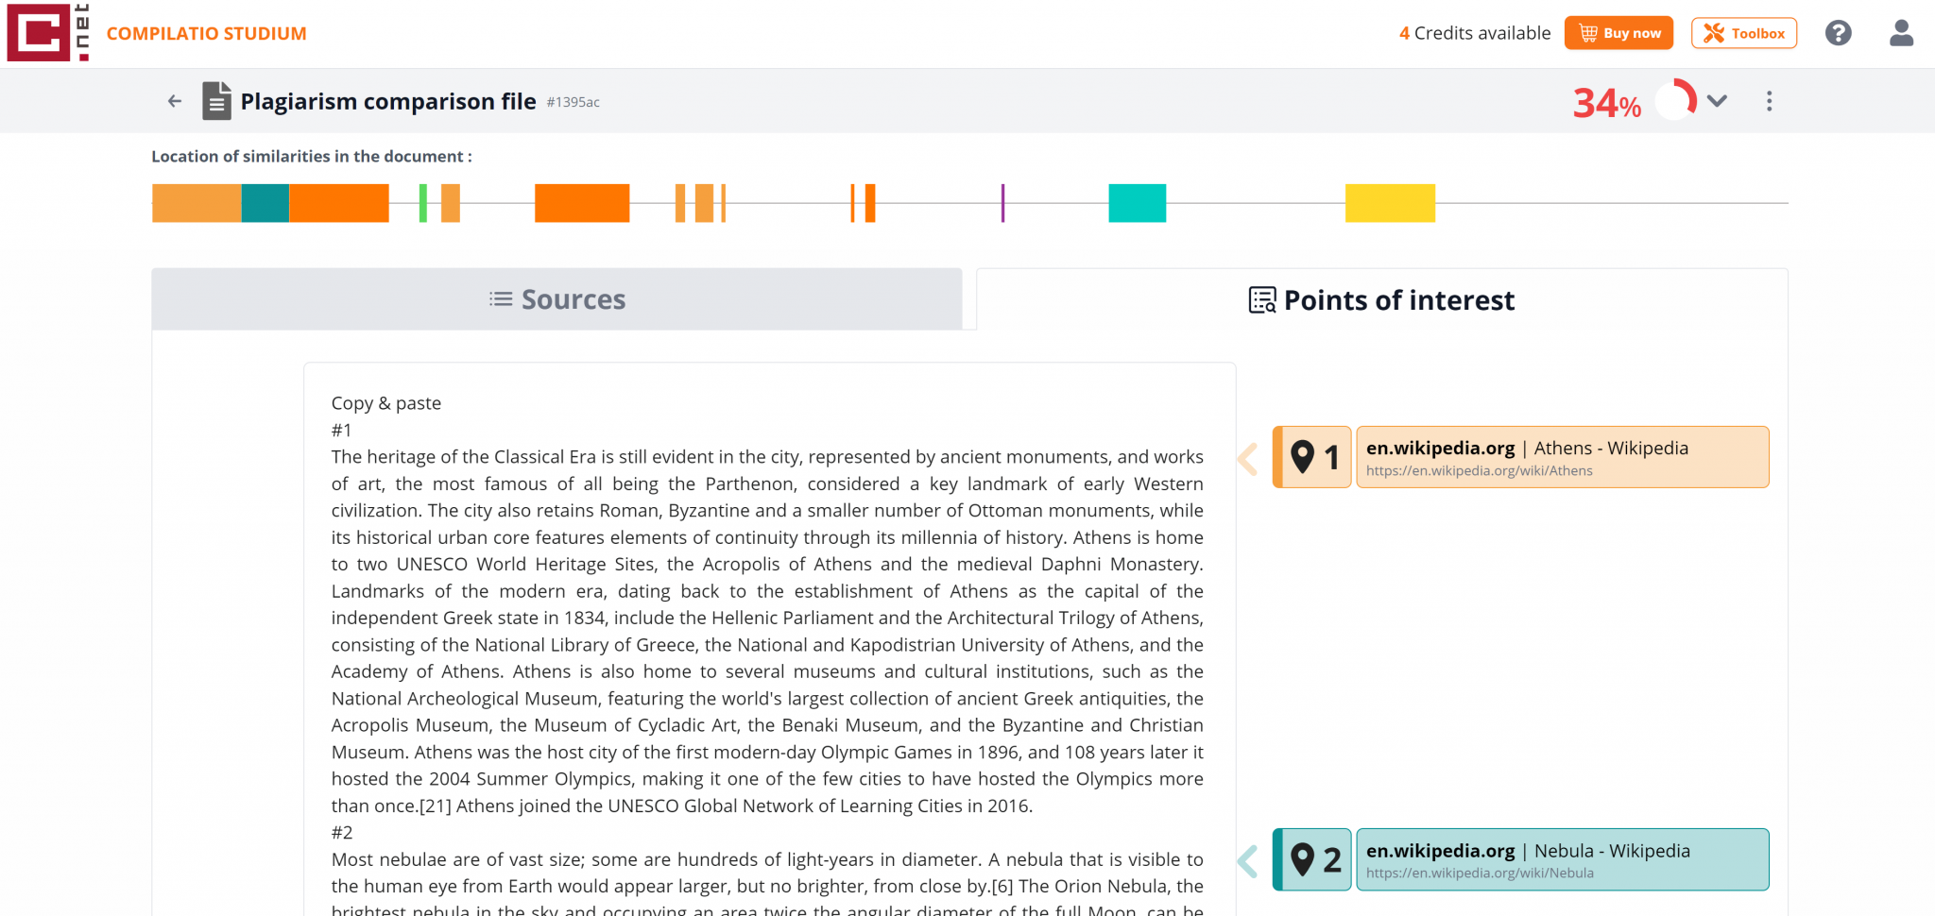Open the help question mark icon
The width and height of the screenshot is (1935, 916).
click(x=1838, y=33)
